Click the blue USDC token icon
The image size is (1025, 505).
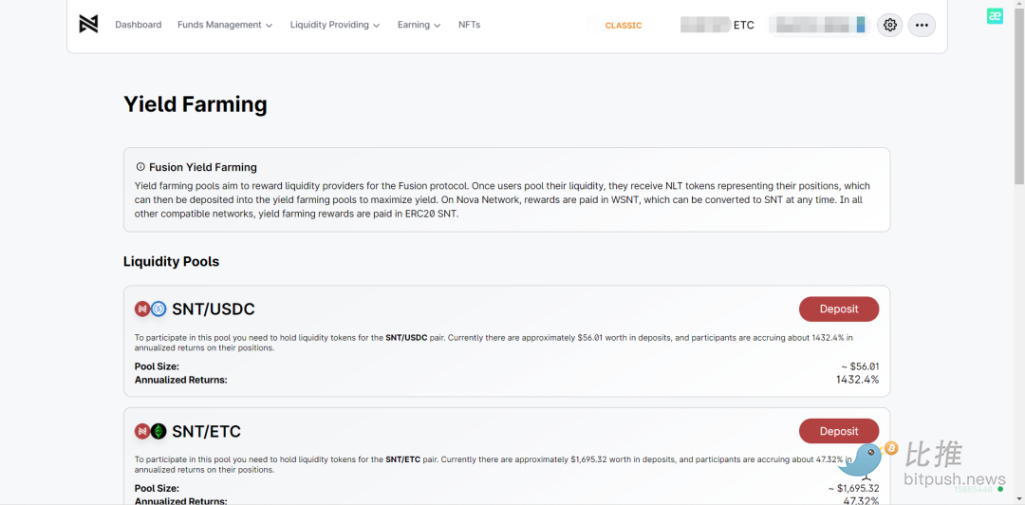158,309
